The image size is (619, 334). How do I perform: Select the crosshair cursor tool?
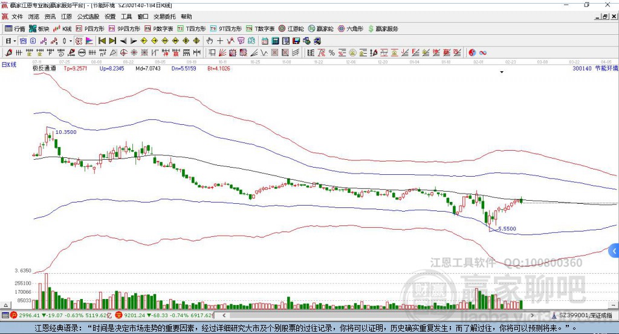[220, 41]
